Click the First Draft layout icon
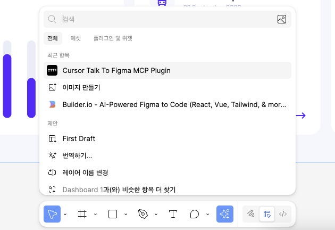This screenshot has width=335, height=230. coord(52,138)
